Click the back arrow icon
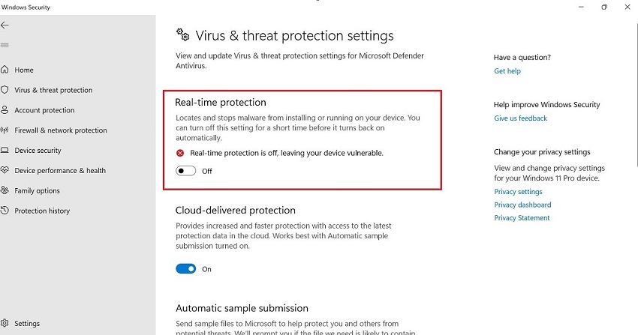Screen dimensions: 638x335 (5, 25)
